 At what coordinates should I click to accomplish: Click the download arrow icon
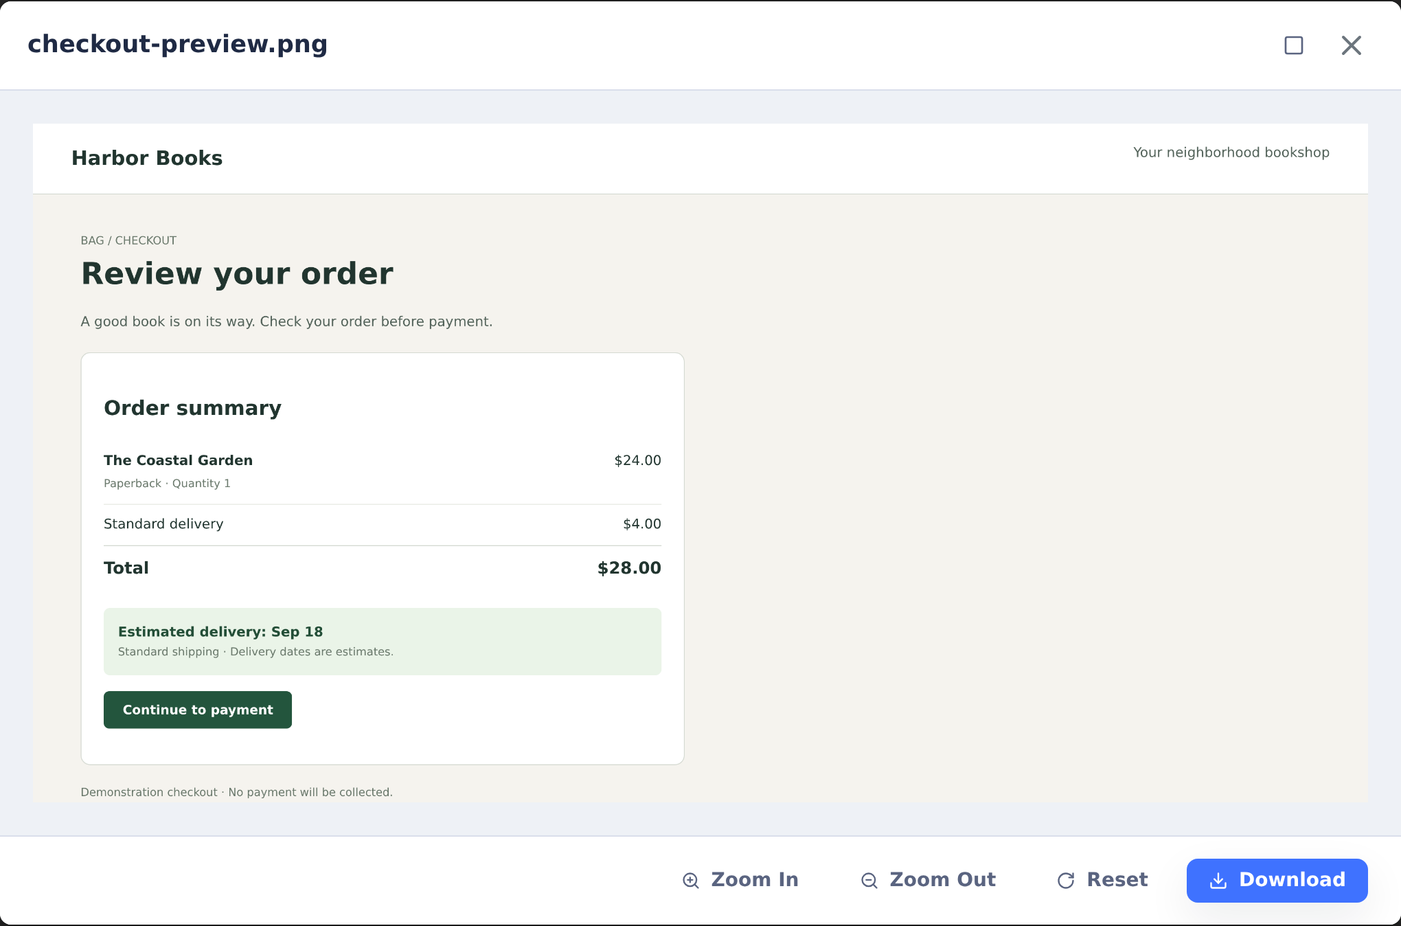(1218, 881)
